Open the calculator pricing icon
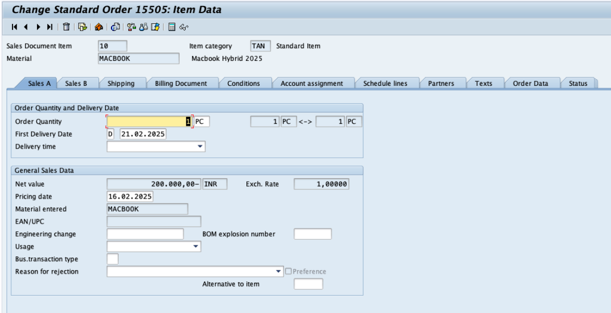Viewport: 611px width, 313px height. tap(172, 27)
